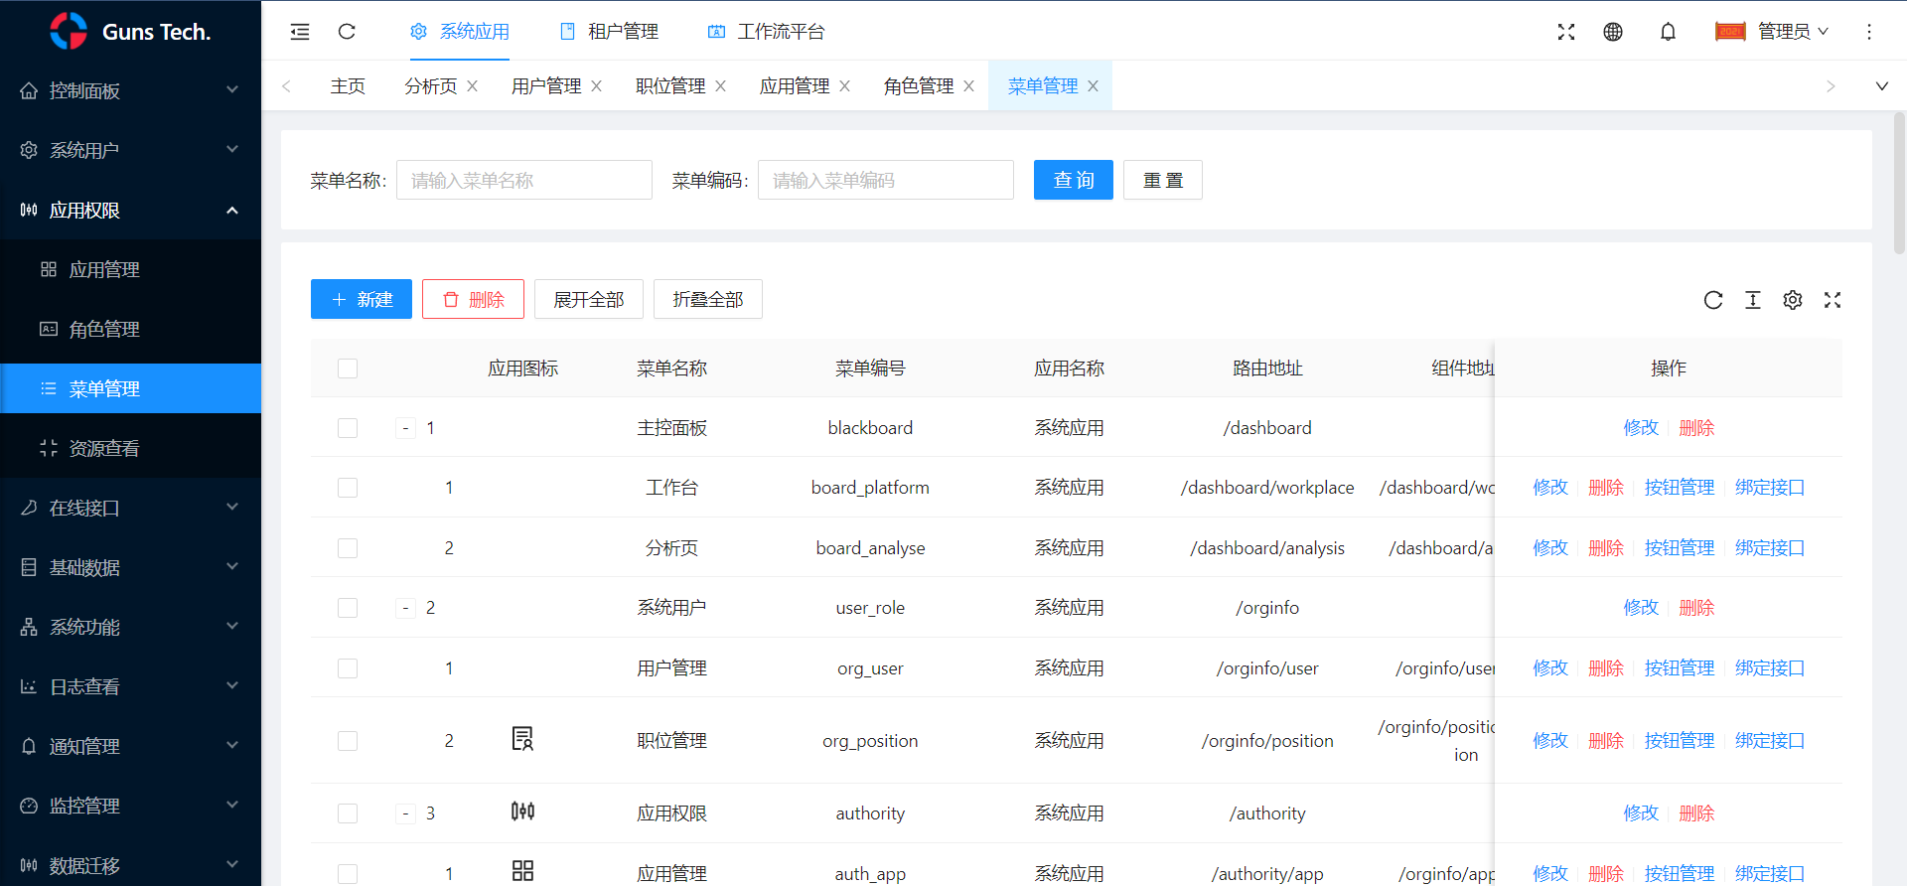Click 修改 in the 应用权限 row

click(x=1641, y=813)
